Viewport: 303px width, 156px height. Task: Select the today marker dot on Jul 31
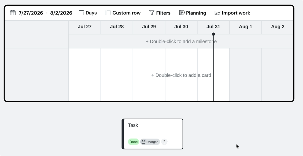pos(213,34)
